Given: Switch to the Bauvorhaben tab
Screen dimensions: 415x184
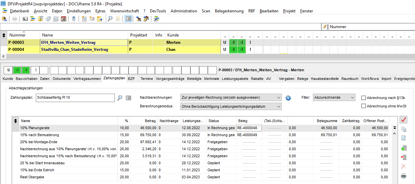Looking at the screenshot, I should tap(26, 79).
